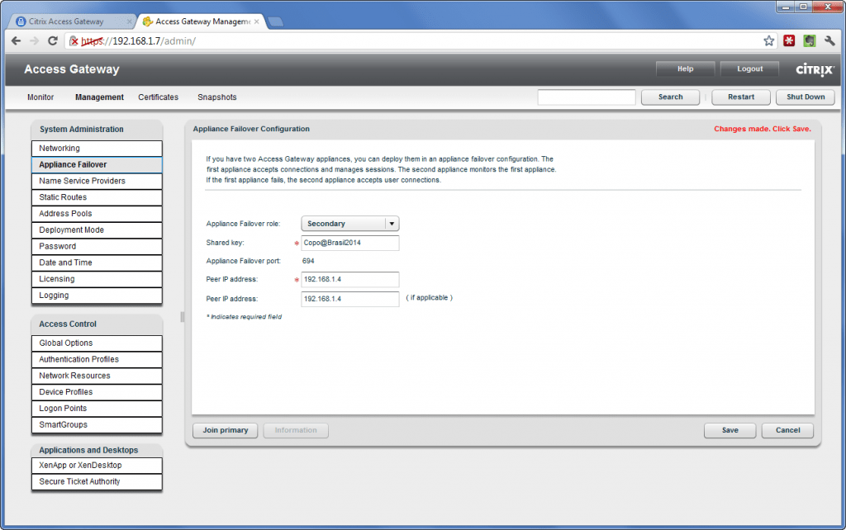Open Appliance Failover role dropdown
Screen dimensions: 846x530
point(350,224)
